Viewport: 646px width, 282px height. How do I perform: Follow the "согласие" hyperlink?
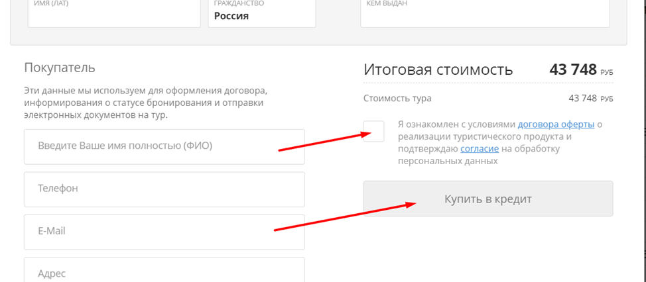pyautogui.click(x=480, y=149)
